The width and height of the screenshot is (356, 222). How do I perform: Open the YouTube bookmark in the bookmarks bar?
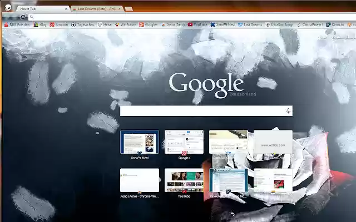coord(197,24)
